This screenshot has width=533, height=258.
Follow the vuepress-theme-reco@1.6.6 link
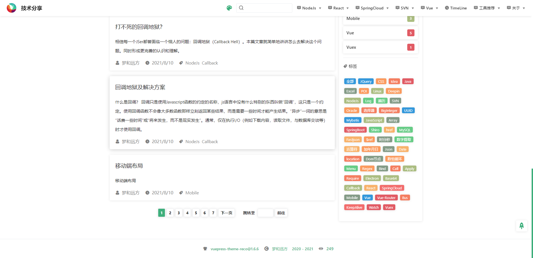235,249
